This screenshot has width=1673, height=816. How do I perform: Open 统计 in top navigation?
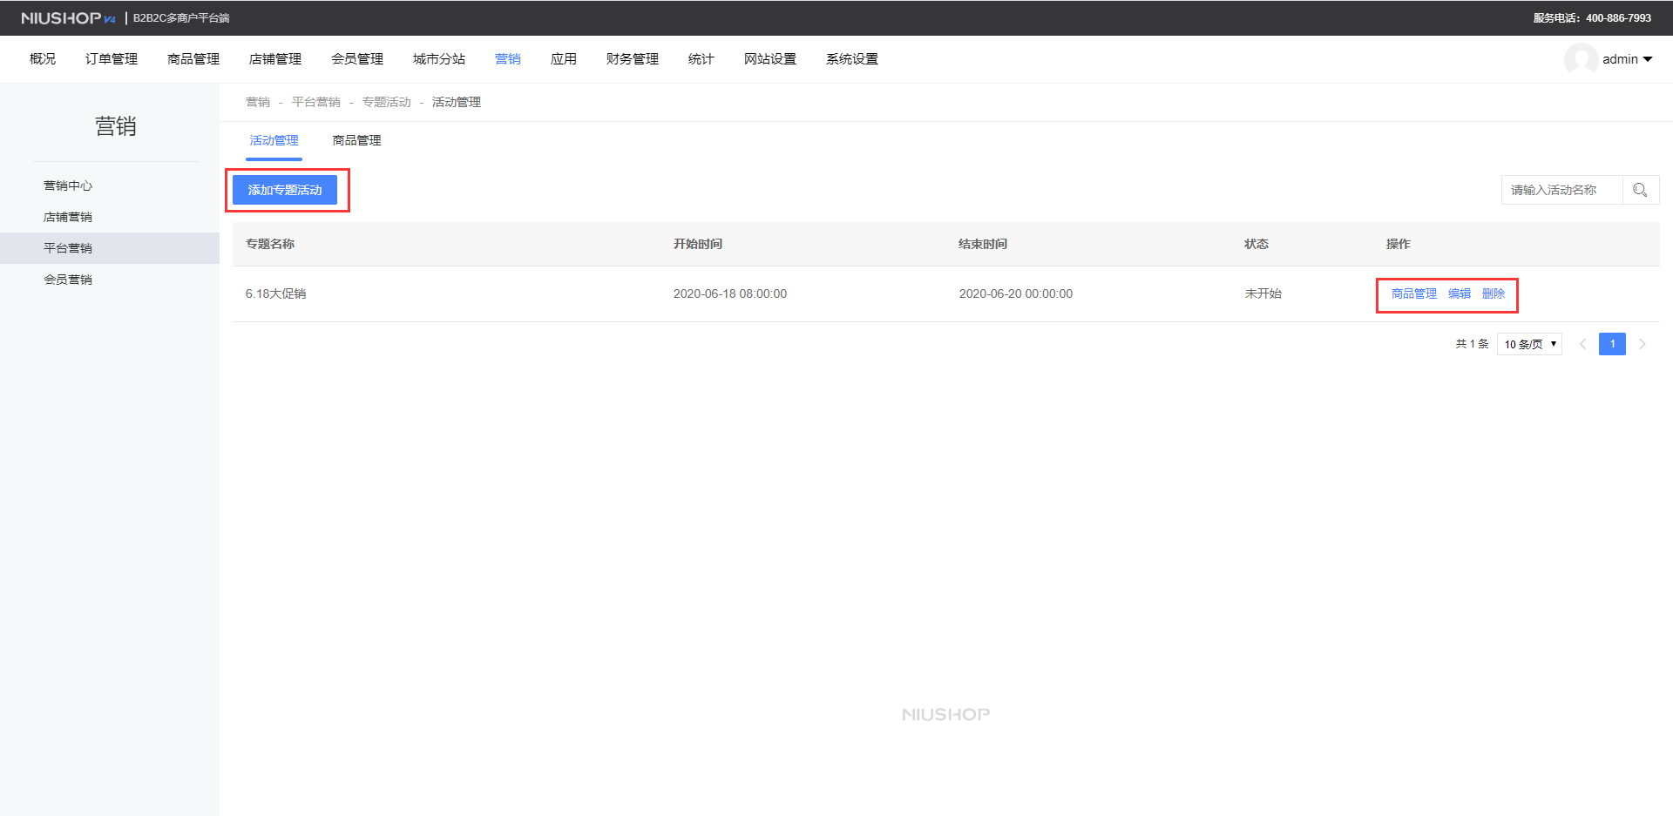tap(701, 59)
